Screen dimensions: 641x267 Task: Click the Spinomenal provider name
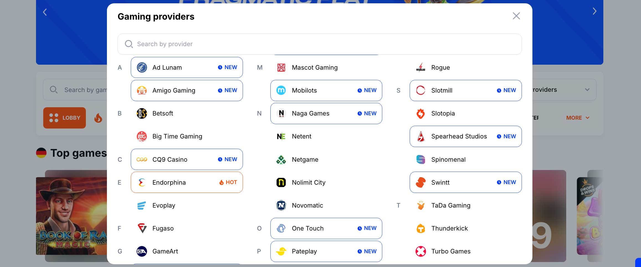[448, 159]
